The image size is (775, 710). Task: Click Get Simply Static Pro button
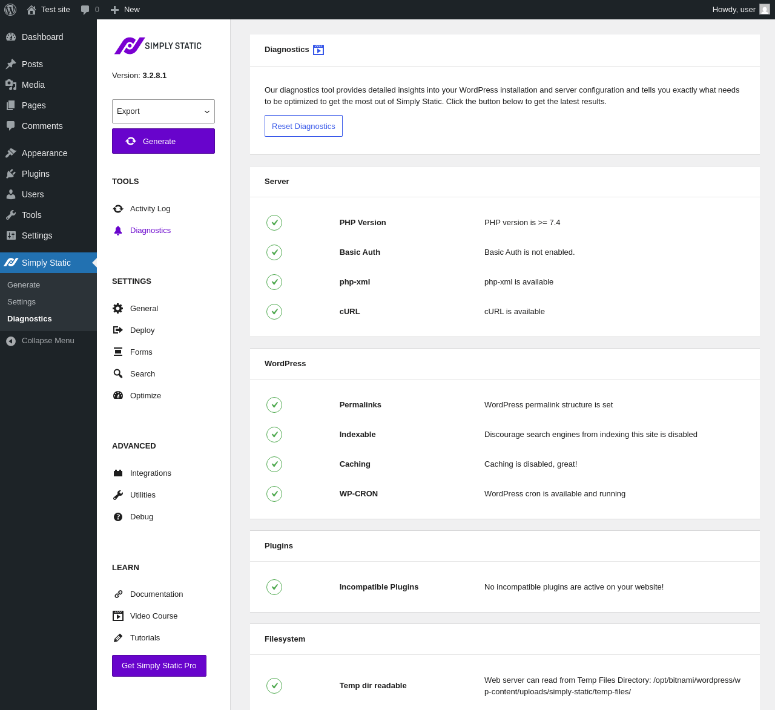(159, 666)
